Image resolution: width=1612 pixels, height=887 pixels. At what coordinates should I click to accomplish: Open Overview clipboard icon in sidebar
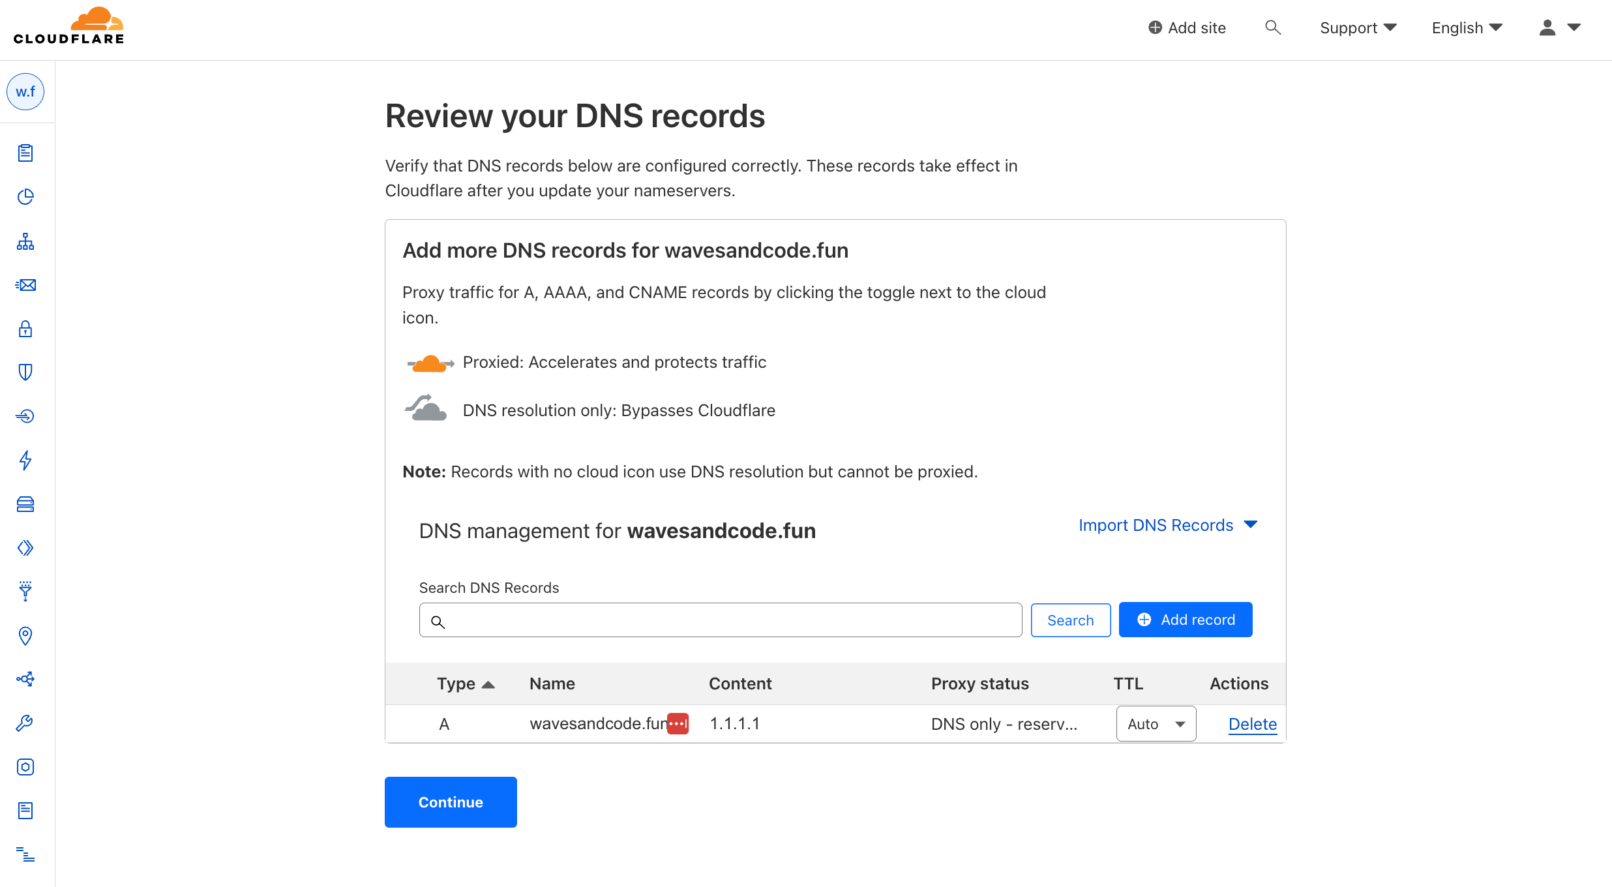25,153
